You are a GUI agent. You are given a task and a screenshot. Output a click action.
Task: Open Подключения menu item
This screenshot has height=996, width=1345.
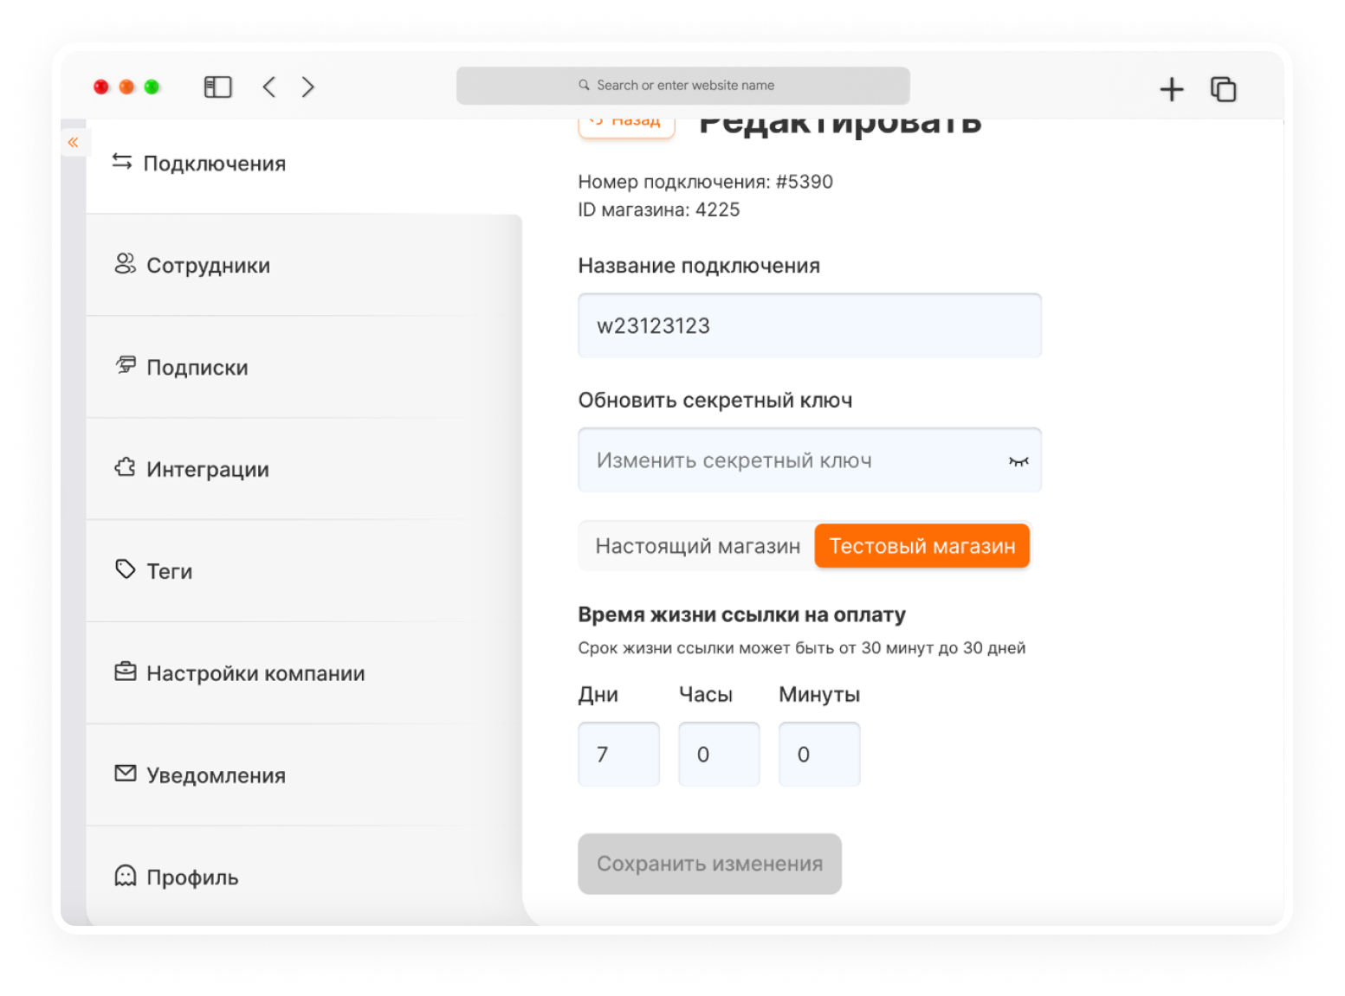(304, 164)
